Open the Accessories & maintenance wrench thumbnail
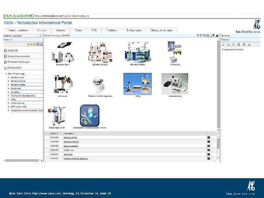This screenshot has height=198, width=264. point(89,115)
